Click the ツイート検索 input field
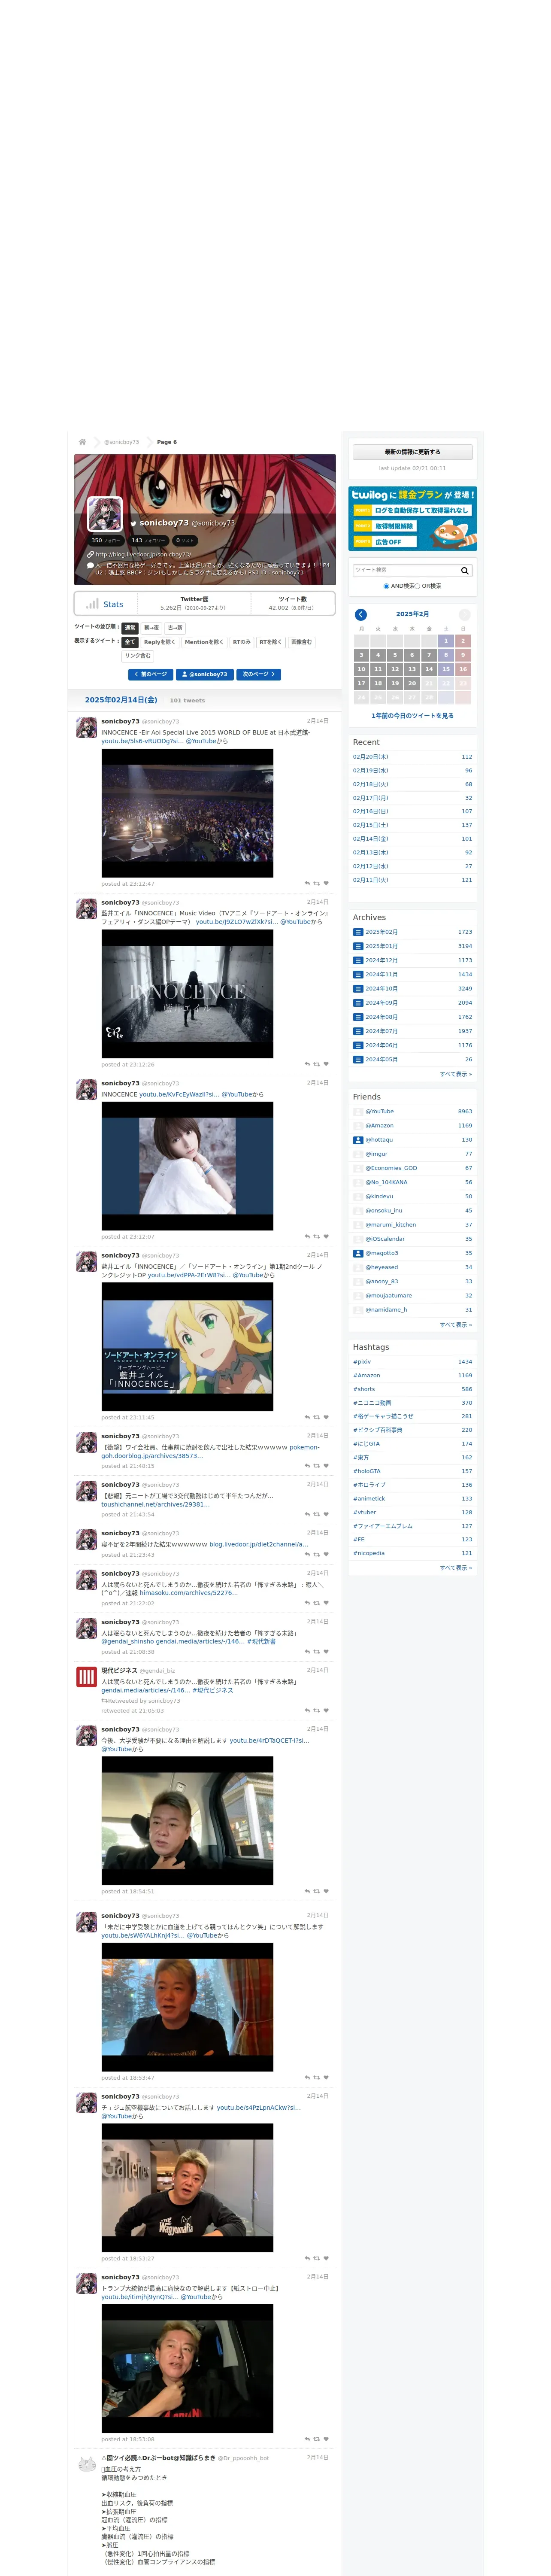 tap(405, 570)
